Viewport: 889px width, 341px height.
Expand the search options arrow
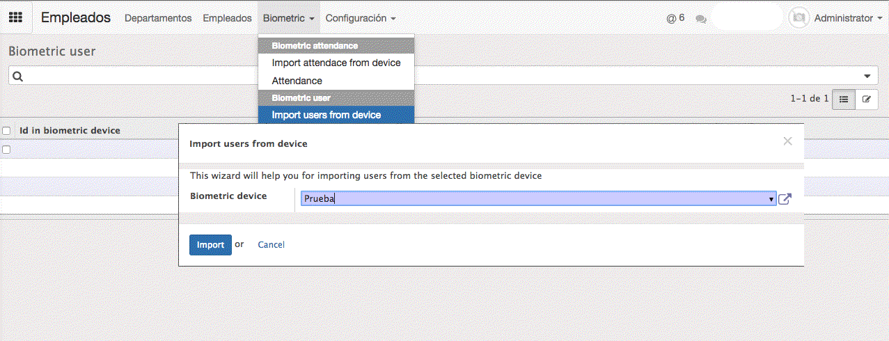867,77
